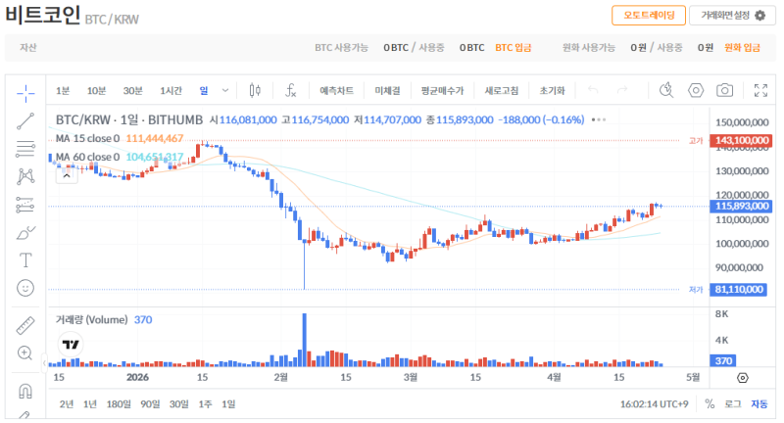This screenshot has height=423, width=784.
Task: Open candlestick chart style selector
Action: (x=255, y=90)
